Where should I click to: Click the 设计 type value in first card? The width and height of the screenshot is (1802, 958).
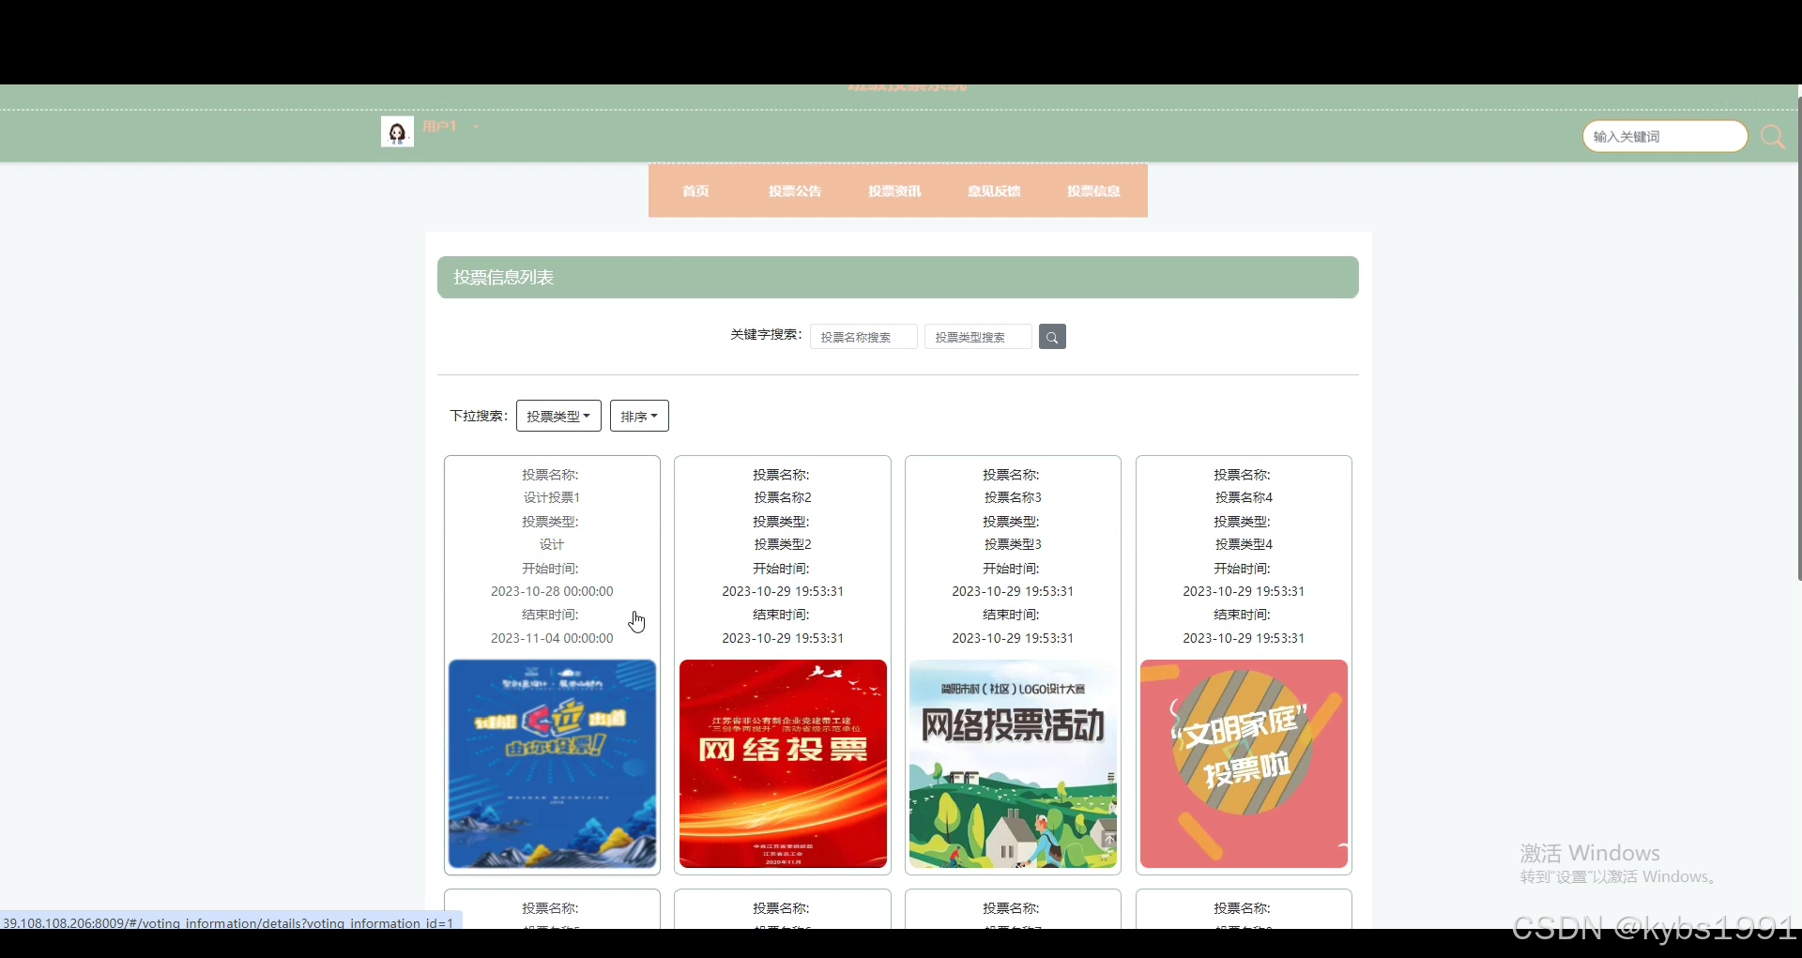[x=552, y=544]
